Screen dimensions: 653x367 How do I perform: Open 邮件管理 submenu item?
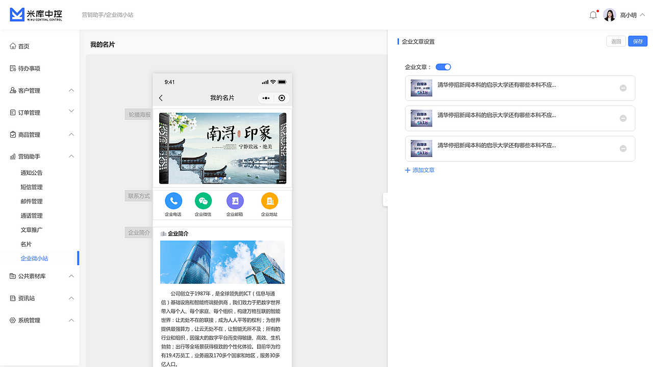point(32,201)
